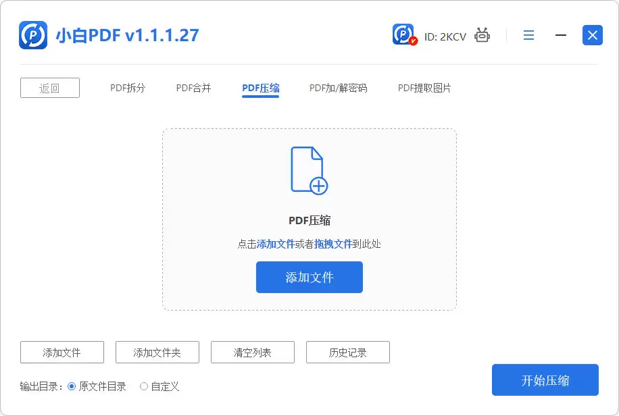
Task: Open 历史记录 history records
Action: click(348, 352)
